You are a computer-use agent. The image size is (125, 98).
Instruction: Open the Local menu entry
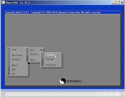point(14,50)
